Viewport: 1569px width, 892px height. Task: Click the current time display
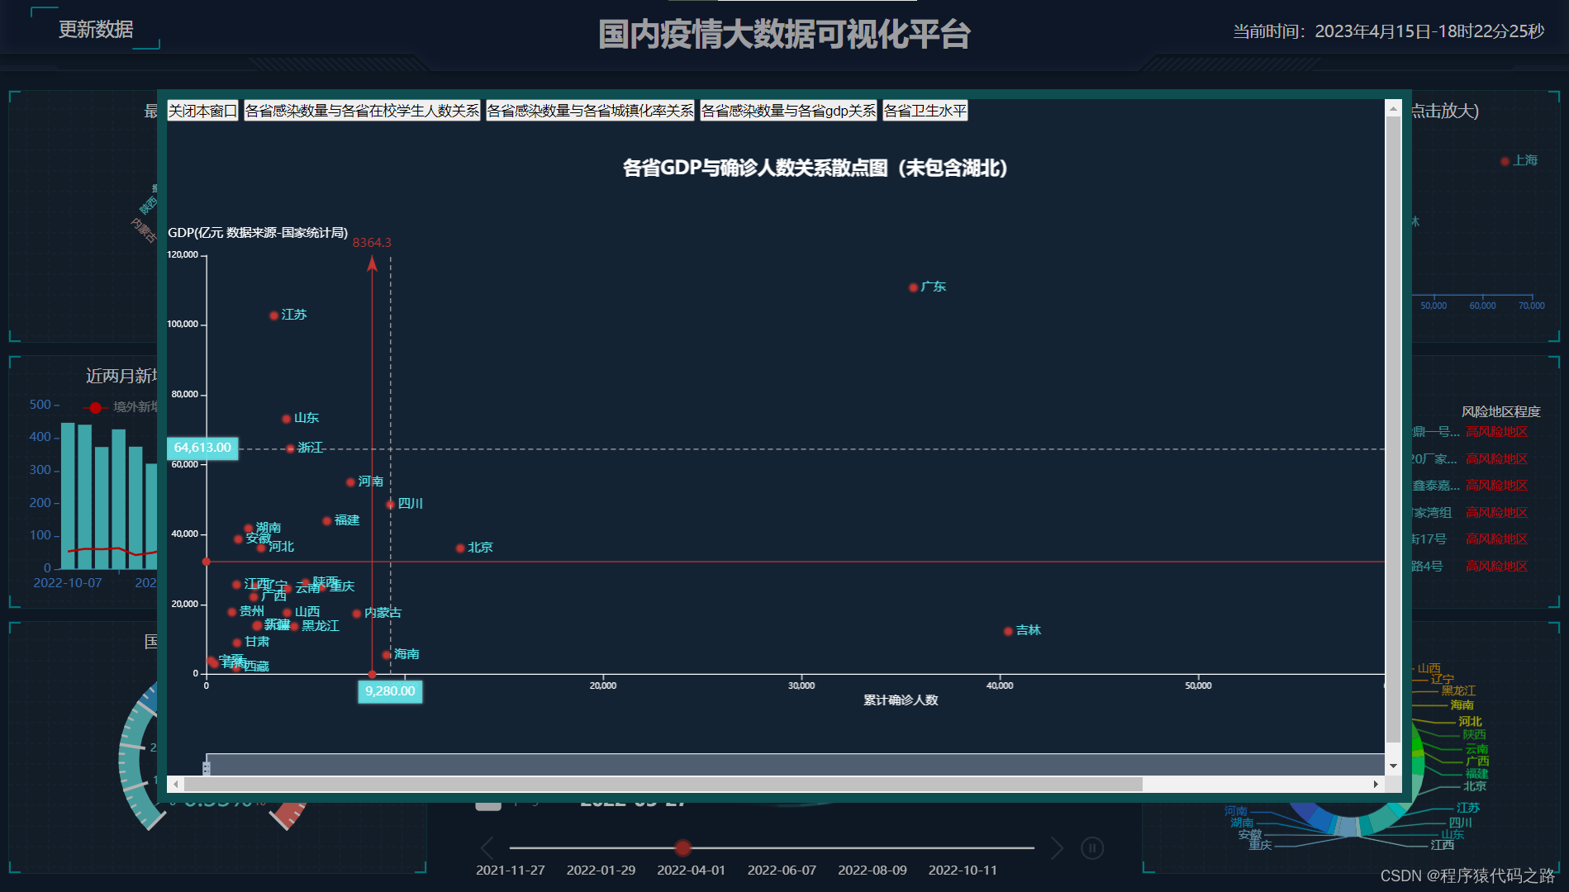1389,31
